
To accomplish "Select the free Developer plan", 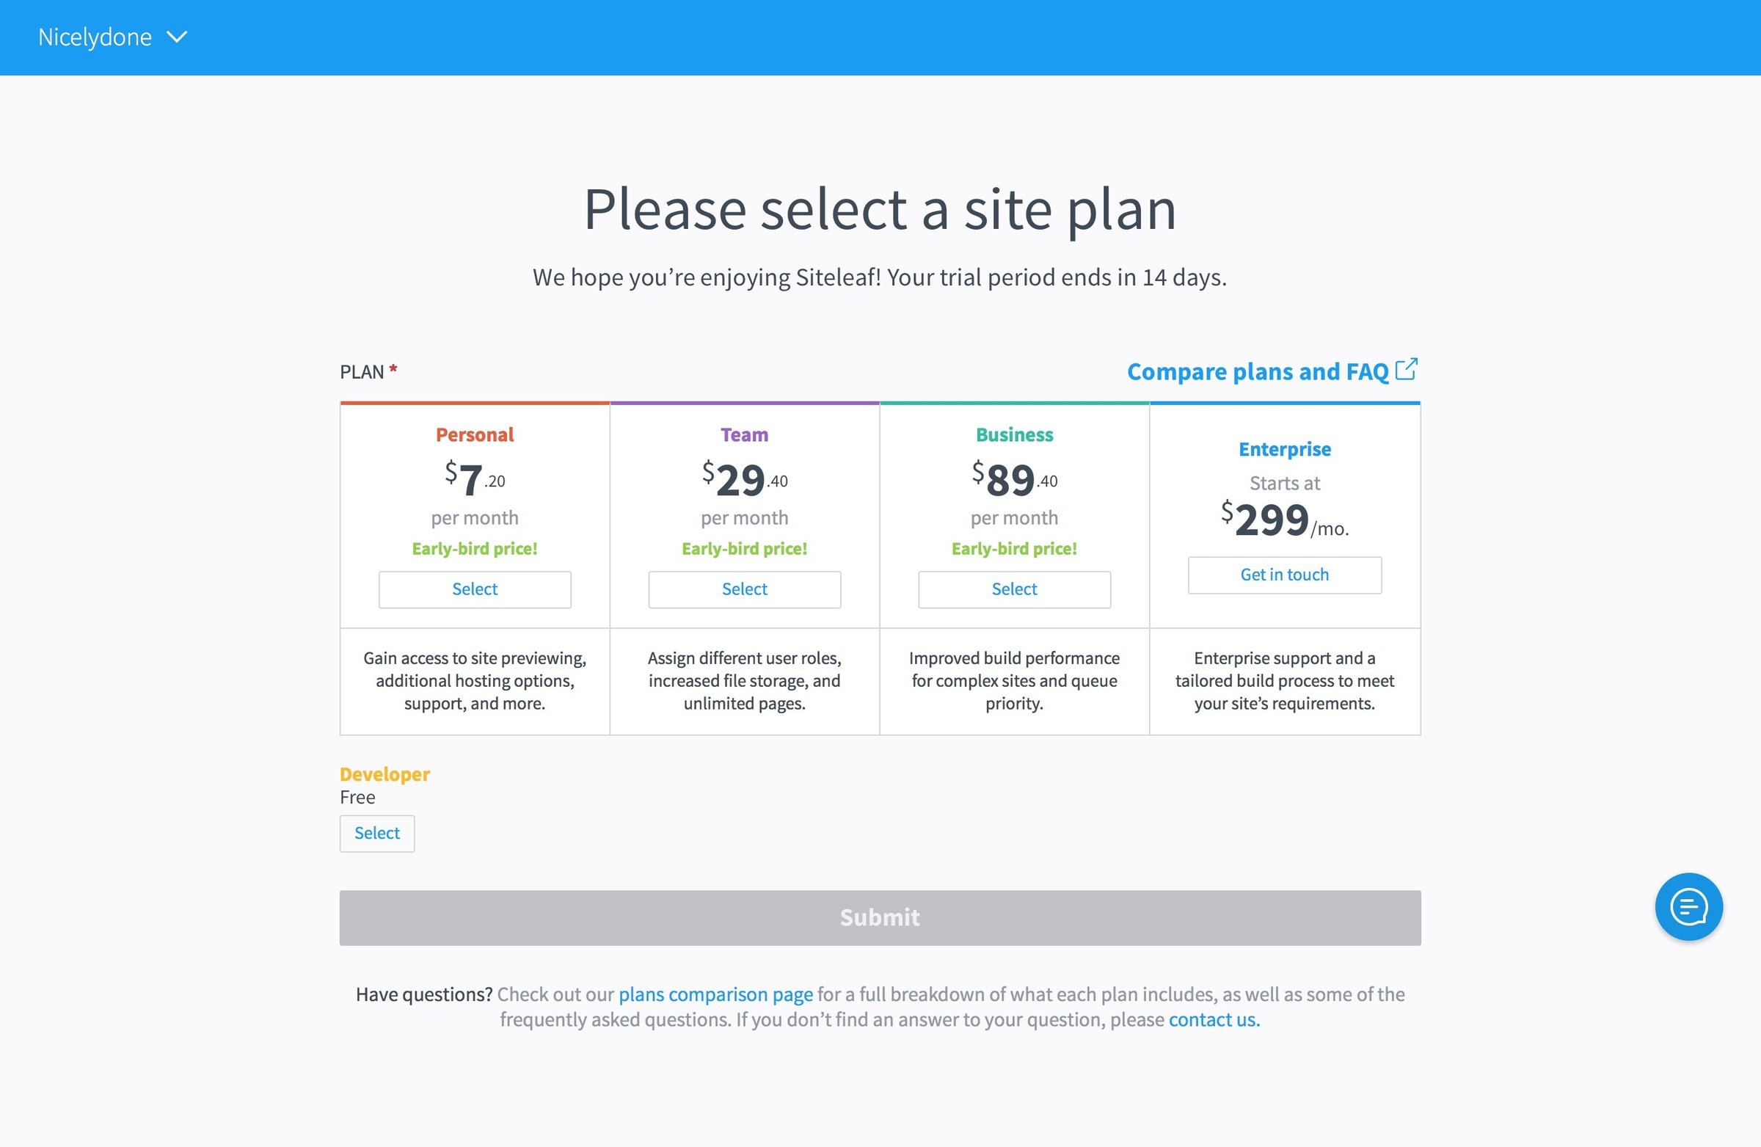I will coord(377,833).
